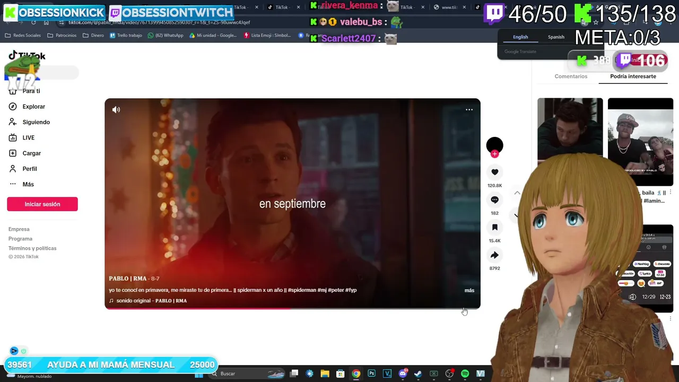Screen dimensions: 679x382
Task: Open comments via the speech bubble icon
Action: click(x=494, y=199)
